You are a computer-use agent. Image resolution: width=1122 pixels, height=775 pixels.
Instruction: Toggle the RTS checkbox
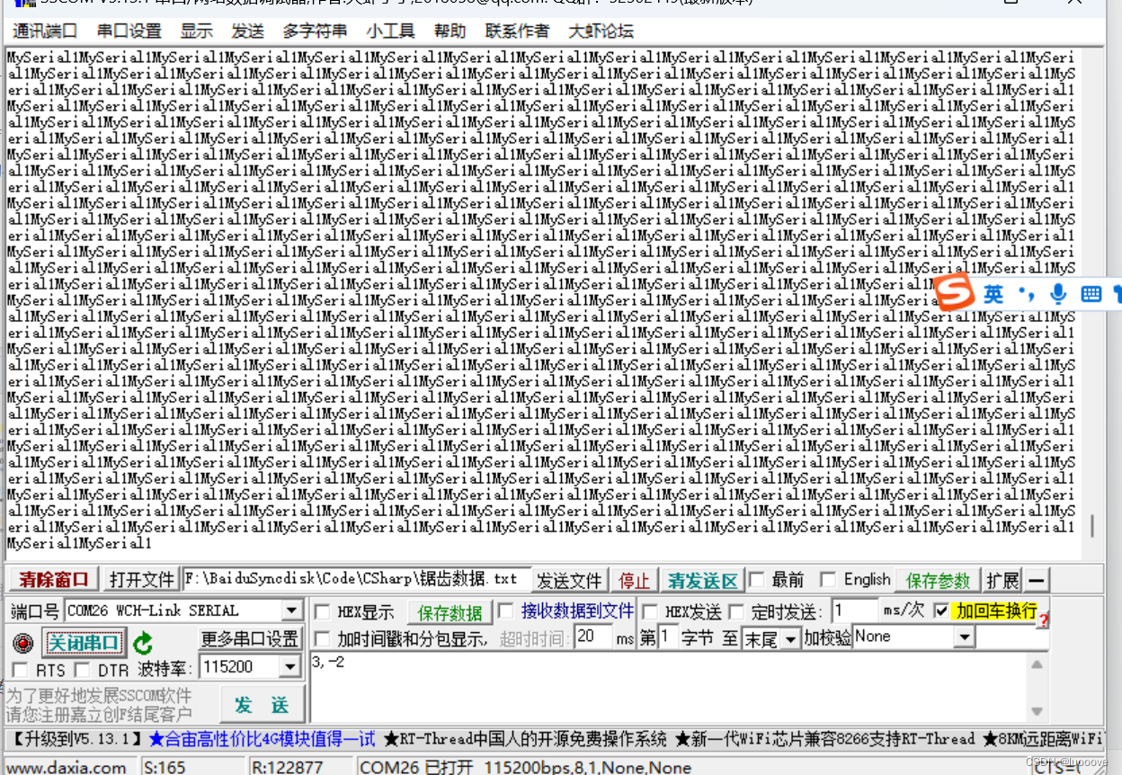click(x=20, y=670)
